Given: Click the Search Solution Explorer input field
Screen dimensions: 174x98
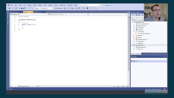Looking at the screenshot, I should click(x=137, y=17).
